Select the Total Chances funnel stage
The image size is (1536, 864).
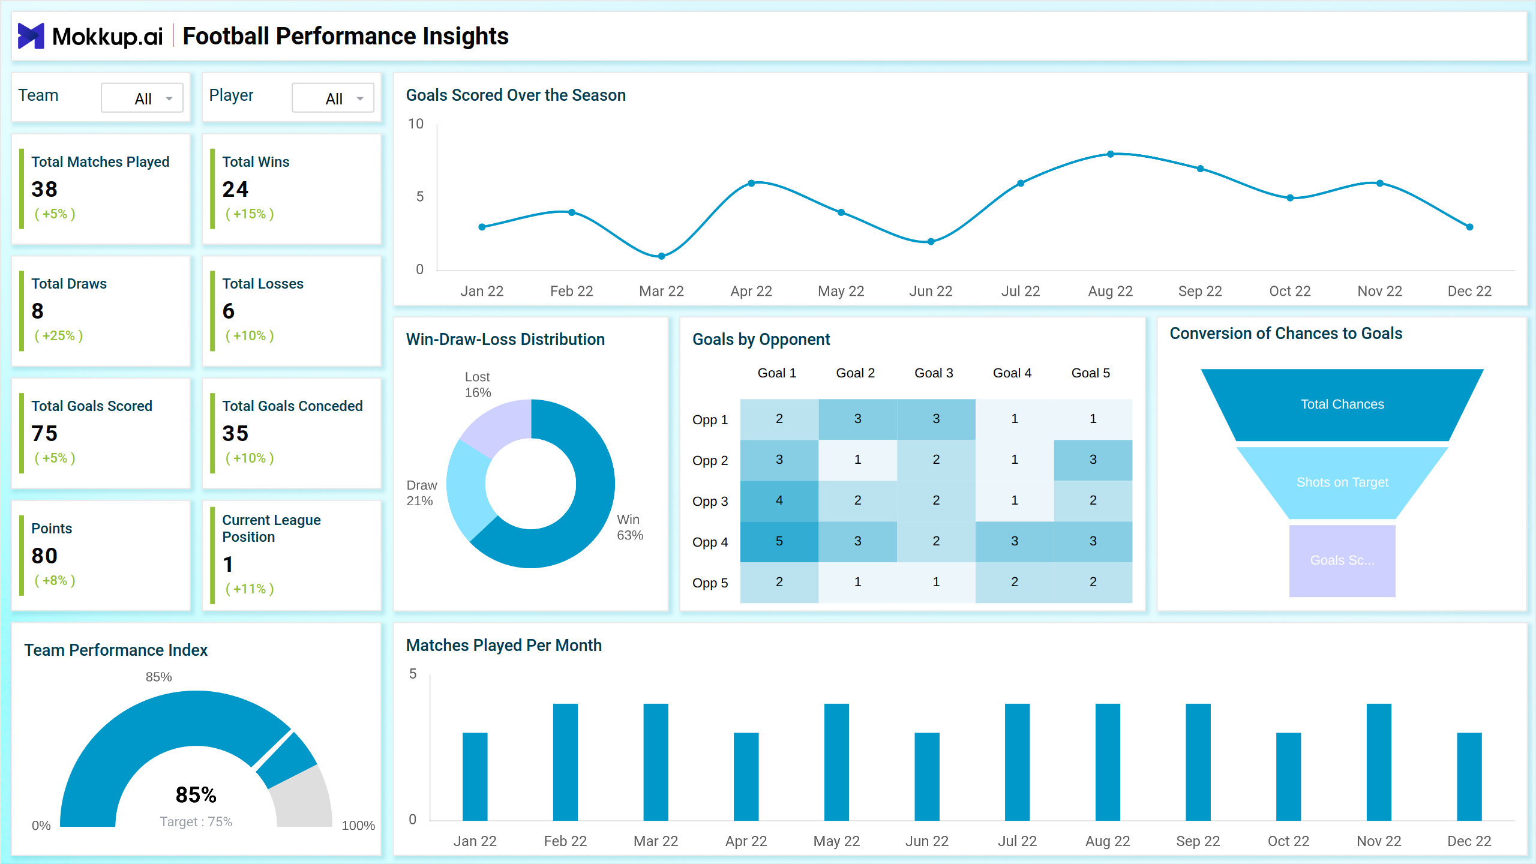tap(1342, 404)
